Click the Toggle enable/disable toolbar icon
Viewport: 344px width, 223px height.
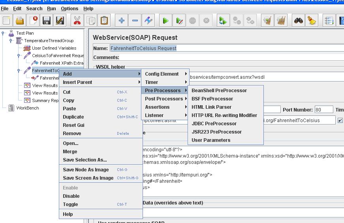point(149,20)
